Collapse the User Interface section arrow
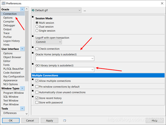Image resolution: width=166 pixels, height=125 pixels. click(22, 49)
